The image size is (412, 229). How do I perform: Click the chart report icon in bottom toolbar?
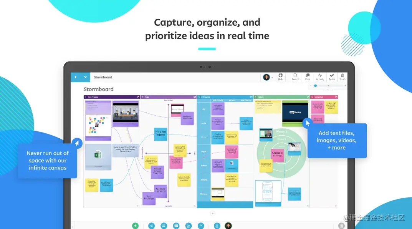click(189, 226)
